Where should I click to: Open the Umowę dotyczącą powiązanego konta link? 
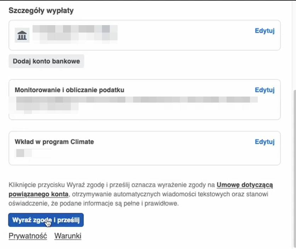[141, 189]
